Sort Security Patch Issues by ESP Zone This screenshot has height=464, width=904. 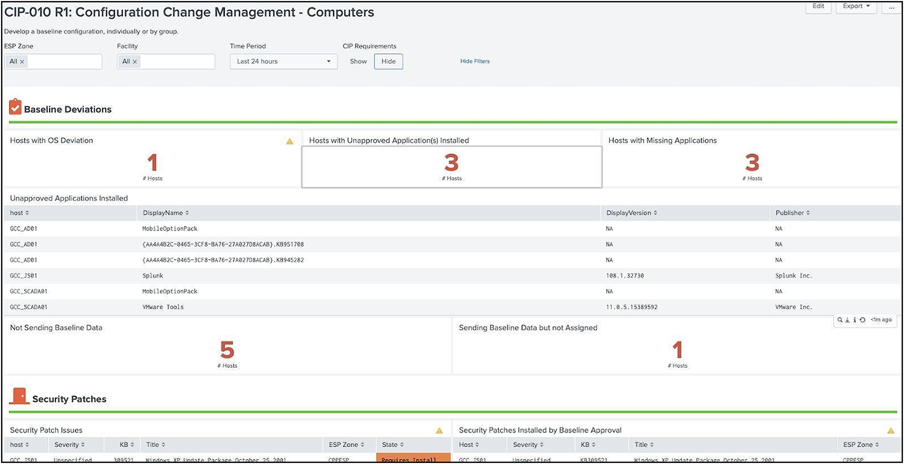pyautogui.click(x=347, y=444)
